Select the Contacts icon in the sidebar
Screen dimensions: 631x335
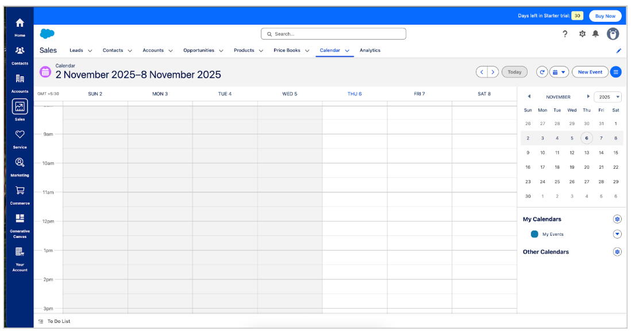[x=20, y=50]
